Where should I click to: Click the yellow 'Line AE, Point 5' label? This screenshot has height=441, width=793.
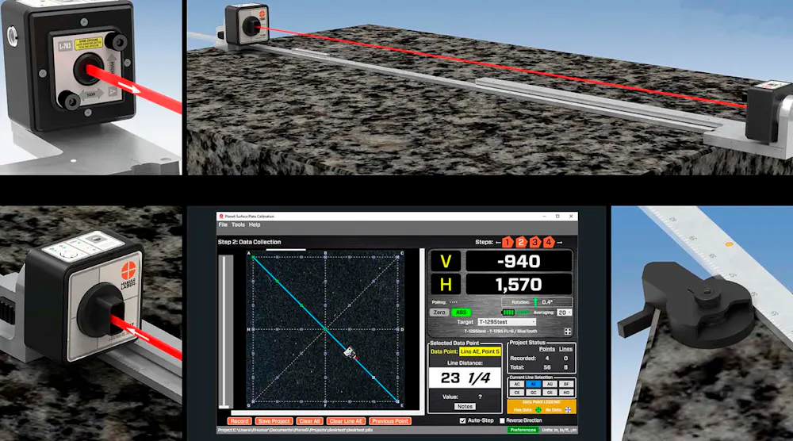click(x=480, y=351)
